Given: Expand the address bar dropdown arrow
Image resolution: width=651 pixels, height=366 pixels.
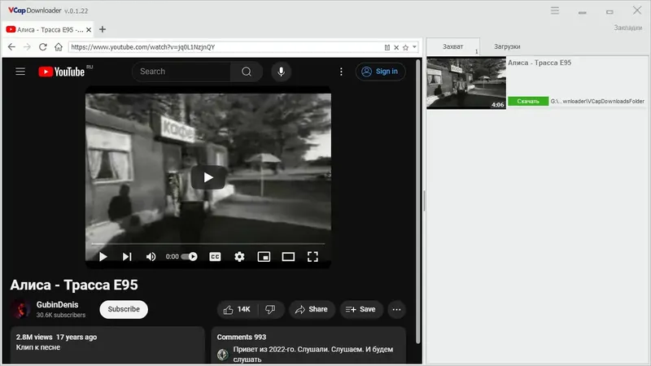Looking at the screenshot, I should tap(414, 47).
